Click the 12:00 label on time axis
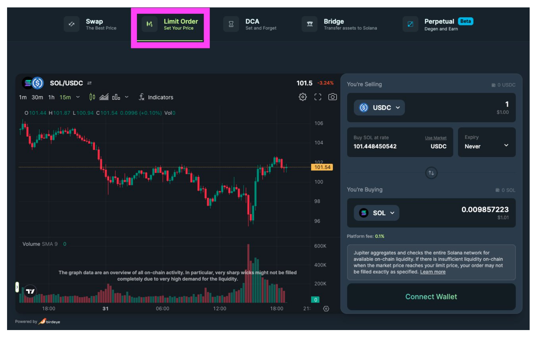The width and height of the screenshot is (536, 341). (220, 309)
